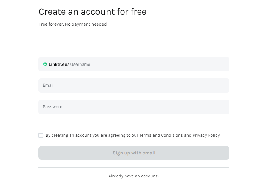Click the bold "Linktr.ee/" prefix label
Viewport: 267px width, 183px height.
[58, 64]
